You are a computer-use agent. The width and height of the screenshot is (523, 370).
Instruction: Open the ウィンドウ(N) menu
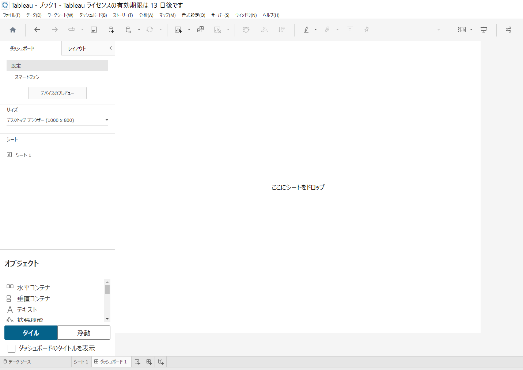point(246,15)
